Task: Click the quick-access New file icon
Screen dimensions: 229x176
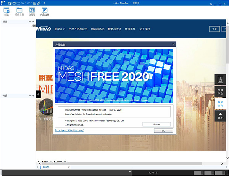Action: tap(10, 3)
